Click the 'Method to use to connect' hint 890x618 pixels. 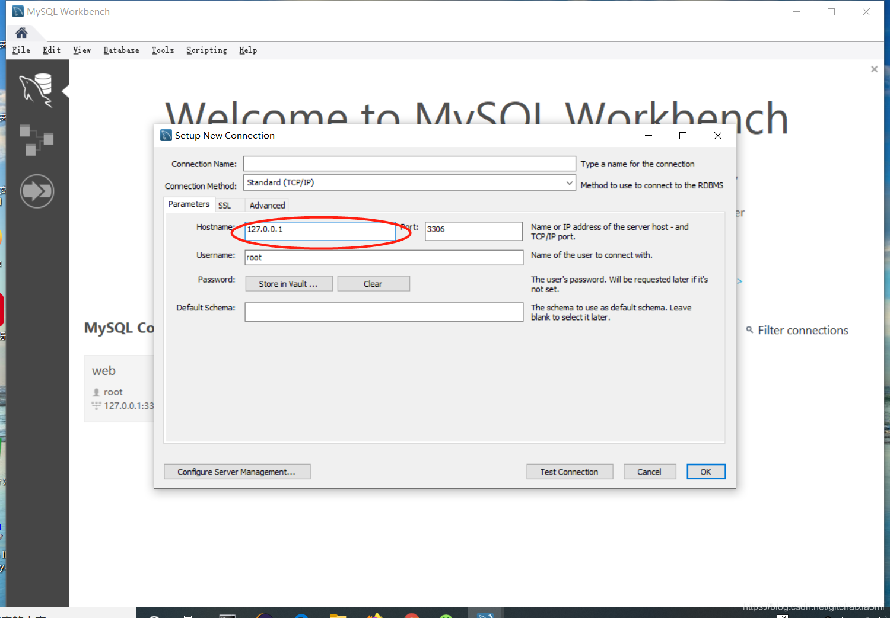652,185
